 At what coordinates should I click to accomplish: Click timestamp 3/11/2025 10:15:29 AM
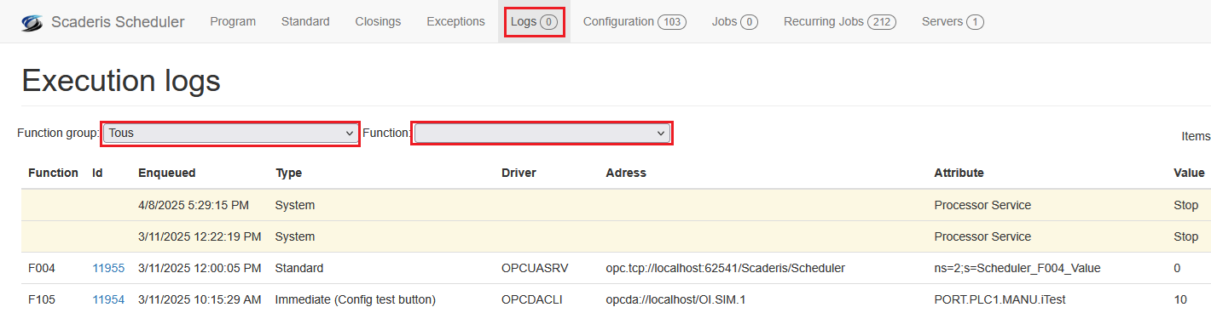[199, 299]
